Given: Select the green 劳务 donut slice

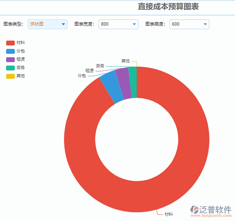Looking at the screenshot, I should point(133,83).
